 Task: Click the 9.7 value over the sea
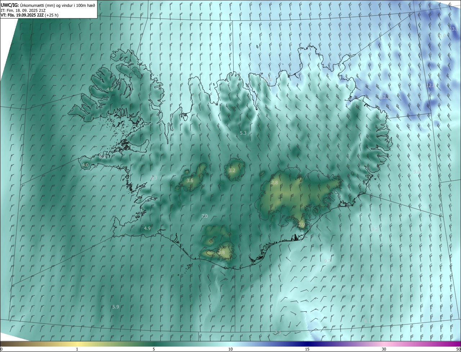coord(327,261)
